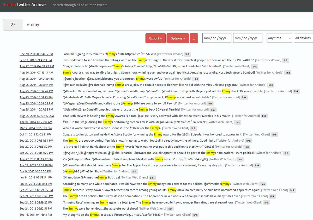
Task: Click link button on 'Congratulations to @sethmeyers' tweet
Action: click(255, 67)
